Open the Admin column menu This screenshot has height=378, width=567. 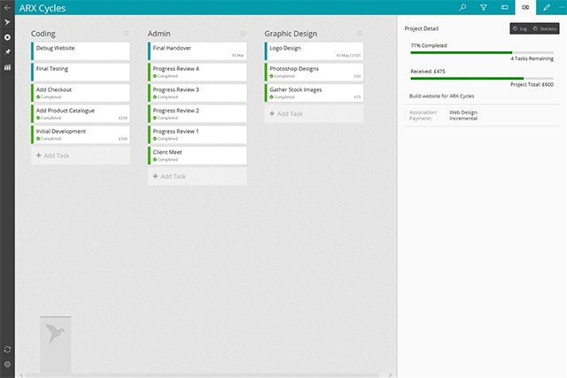(243, 34)
